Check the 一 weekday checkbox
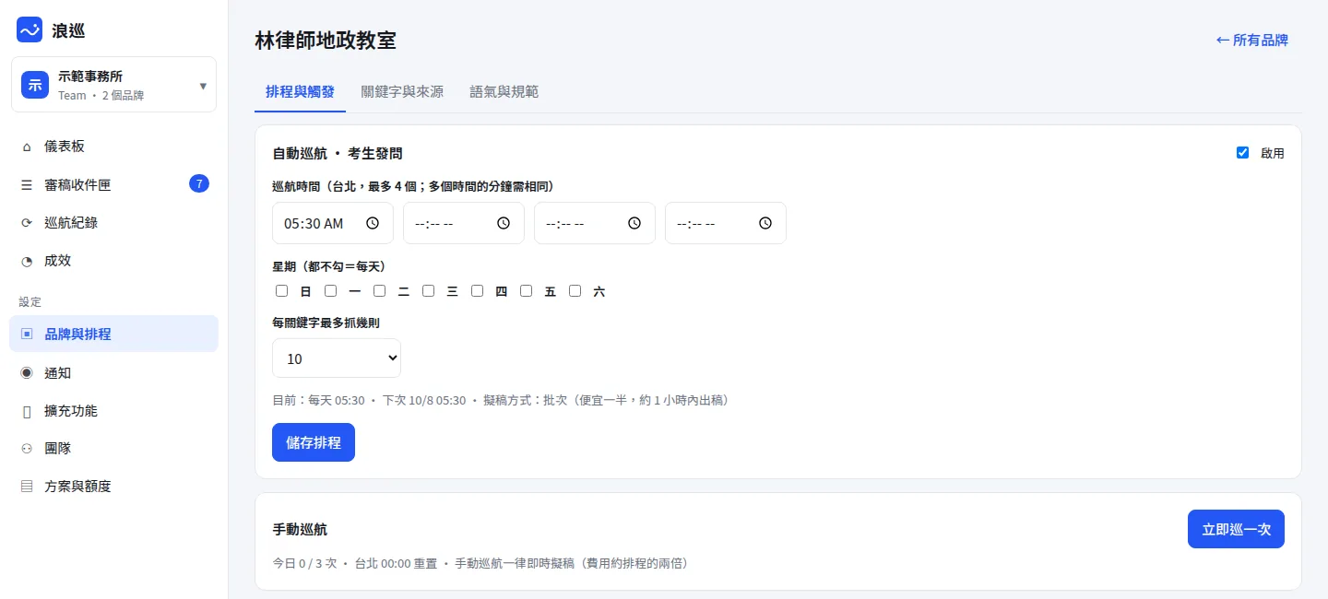The height and width of the screenshot is (599, 1328). (x=331, y=291)
